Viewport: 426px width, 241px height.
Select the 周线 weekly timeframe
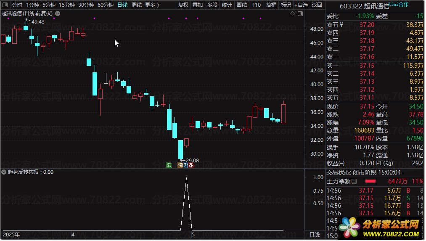pos(136,5)
